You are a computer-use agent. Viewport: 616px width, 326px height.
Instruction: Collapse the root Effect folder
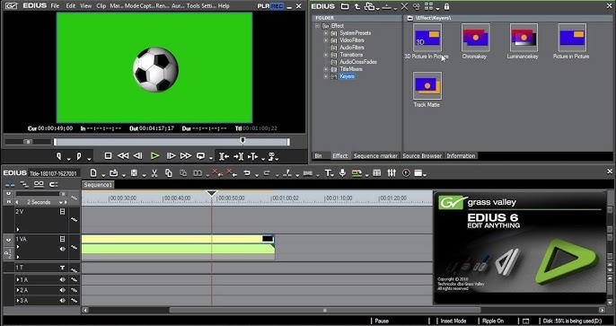[x=317, y=26]
